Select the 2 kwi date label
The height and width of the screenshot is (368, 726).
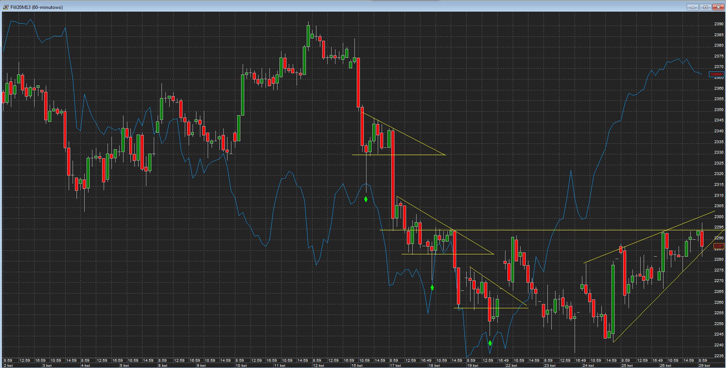8,365
